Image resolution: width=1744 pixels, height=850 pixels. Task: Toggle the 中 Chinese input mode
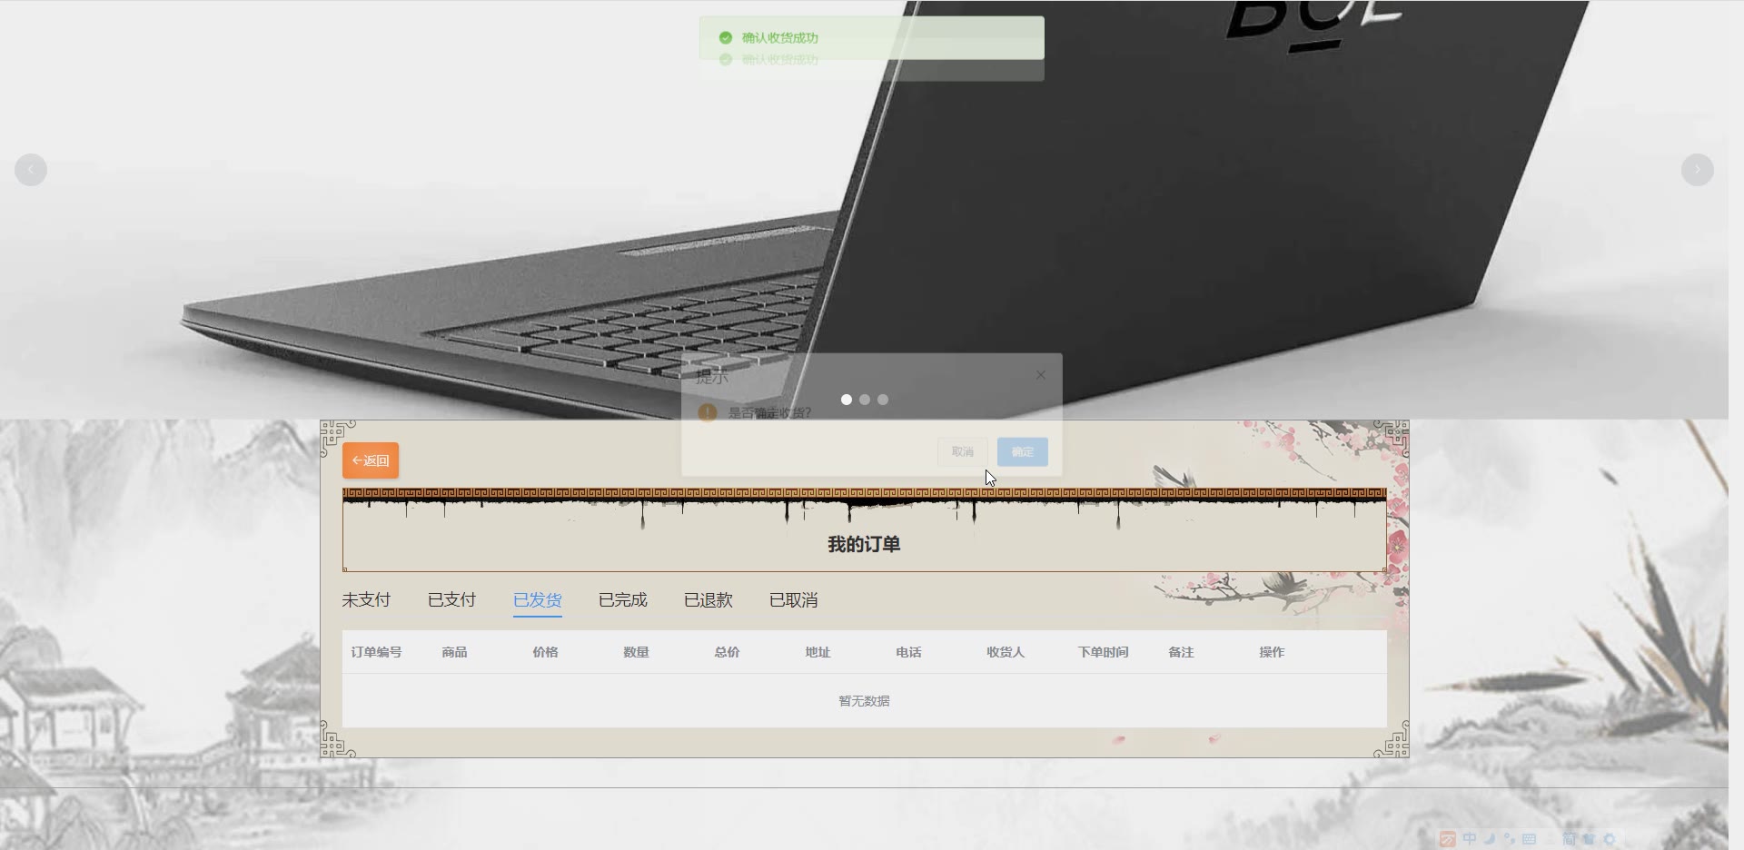[1470, 839]
